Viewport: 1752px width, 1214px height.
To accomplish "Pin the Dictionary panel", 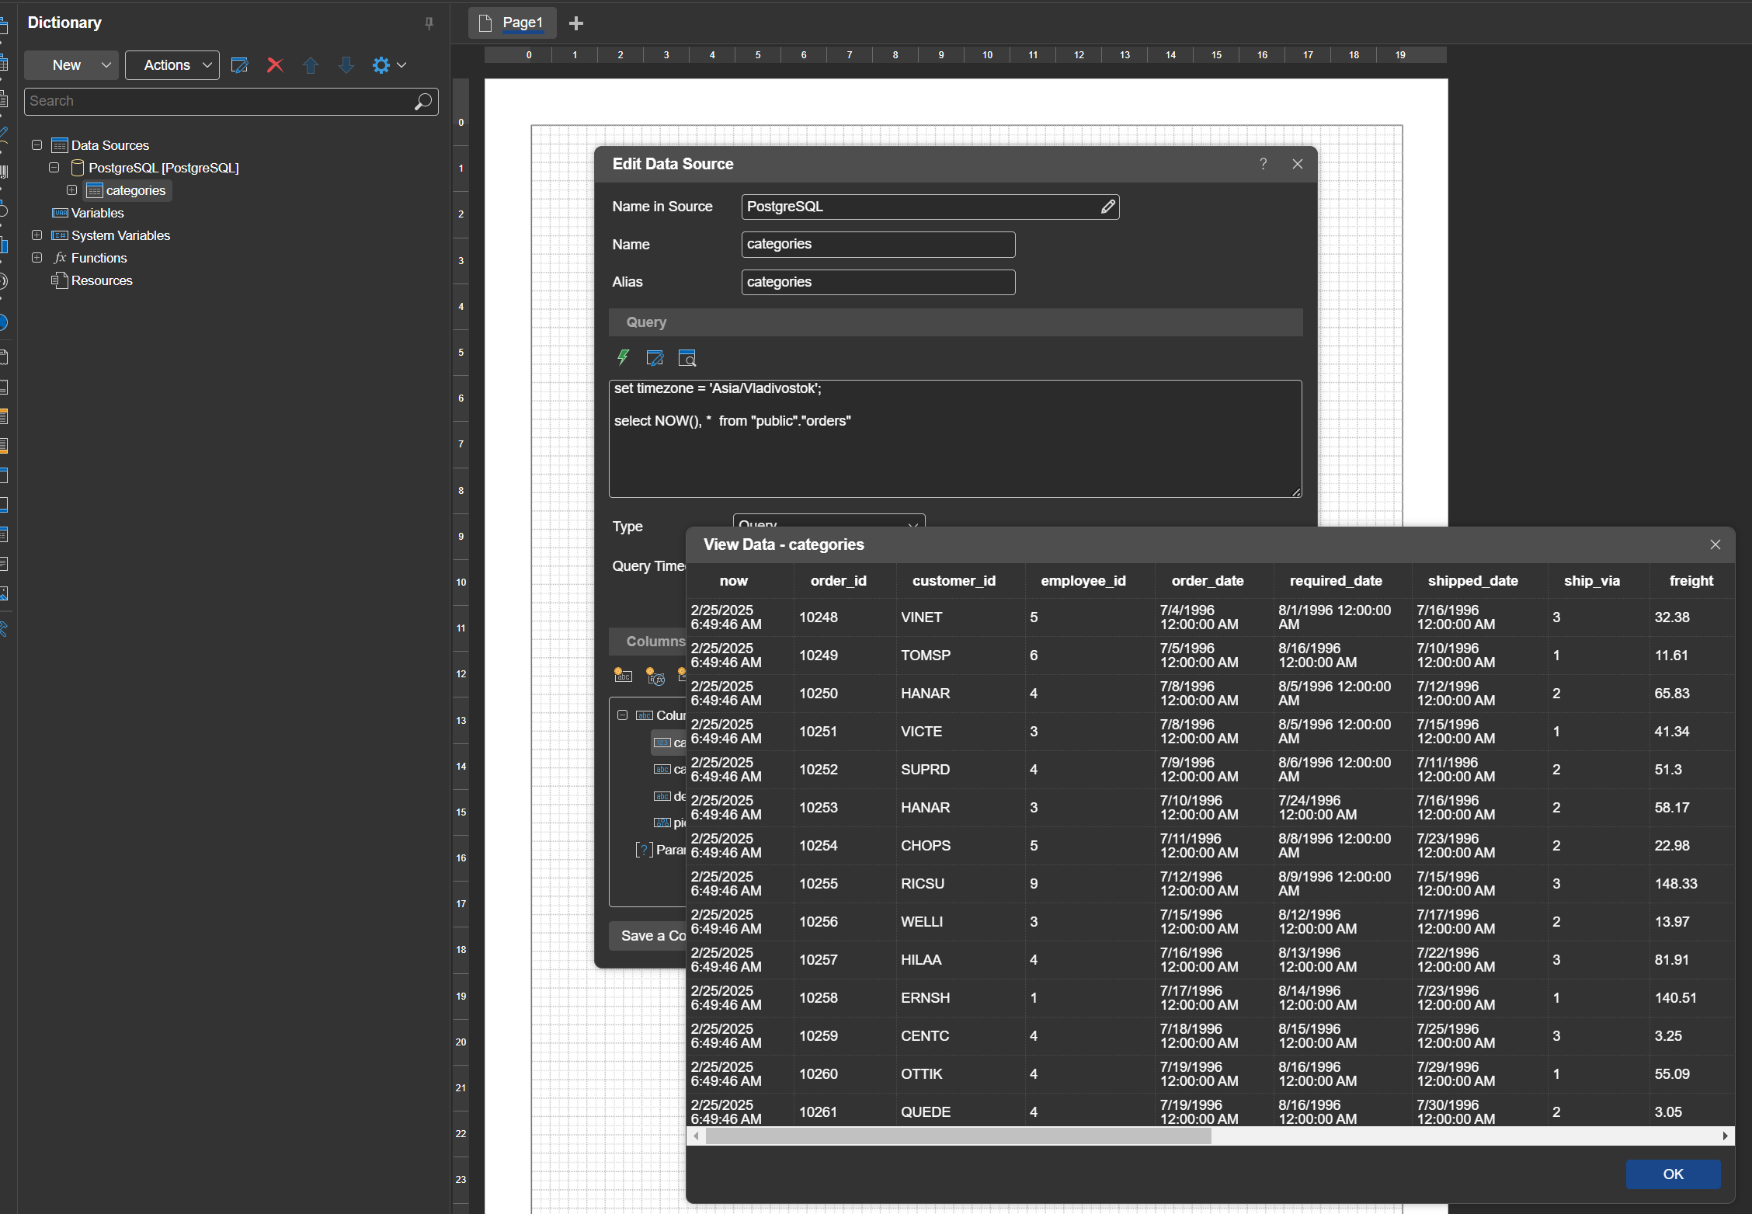I will [x=429, y=23].
